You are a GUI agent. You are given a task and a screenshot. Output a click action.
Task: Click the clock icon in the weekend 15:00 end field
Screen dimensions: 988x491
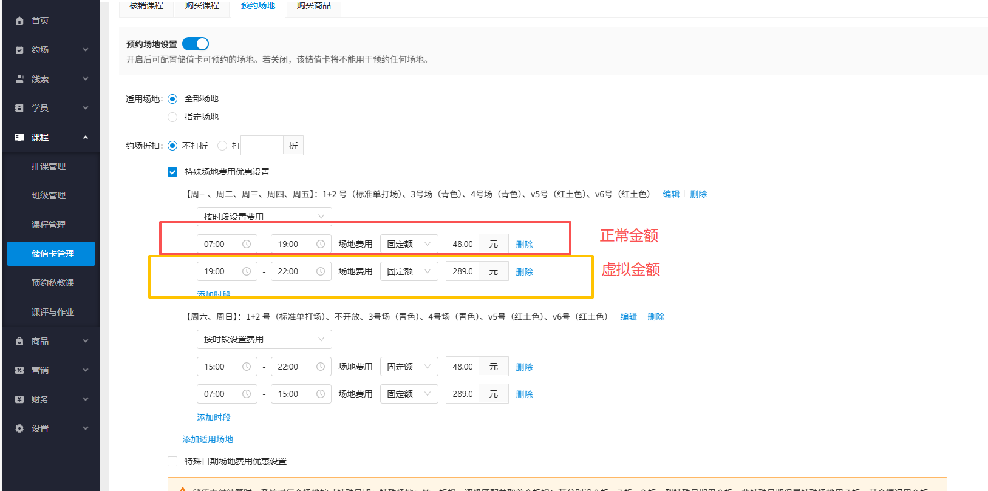pyautogui.click(x=321, y=394)
